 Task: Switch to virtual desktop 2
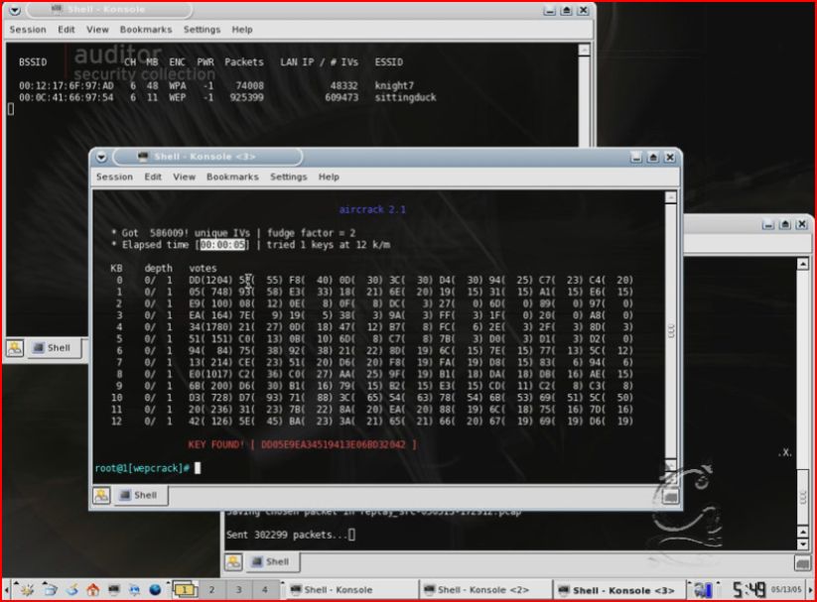tap(211, 589)
